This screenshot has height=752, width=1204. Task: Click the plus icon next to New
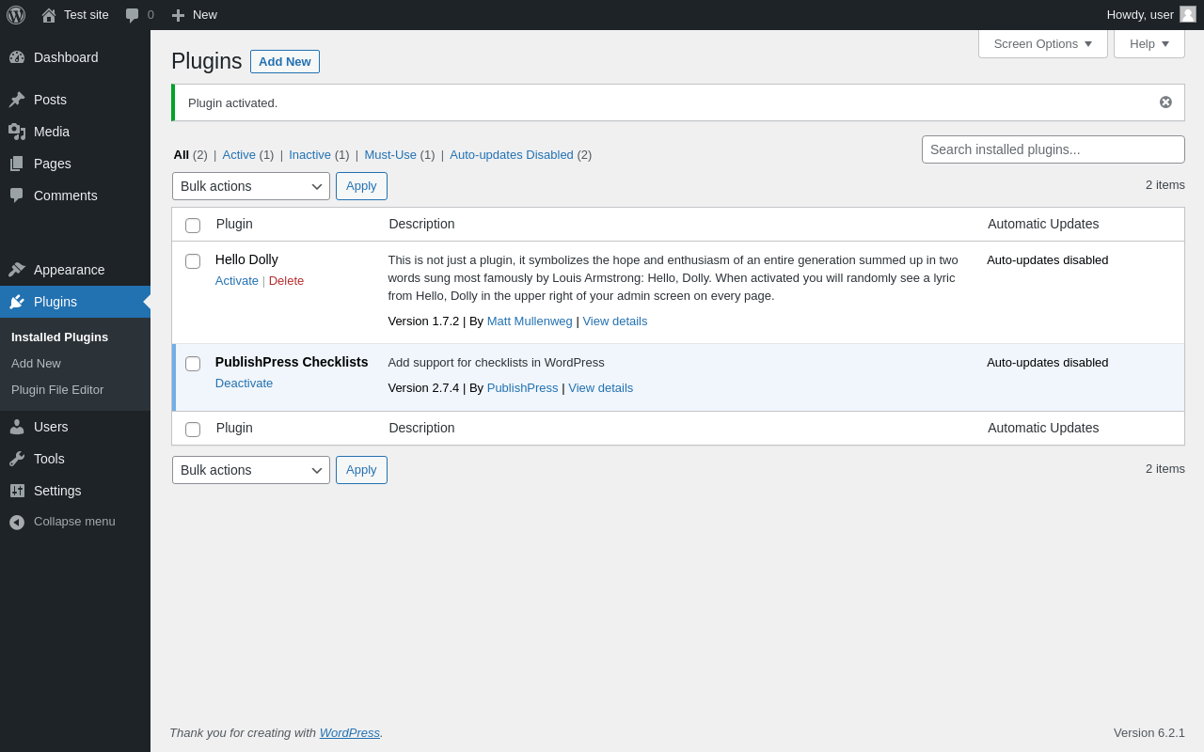(178, 15)
